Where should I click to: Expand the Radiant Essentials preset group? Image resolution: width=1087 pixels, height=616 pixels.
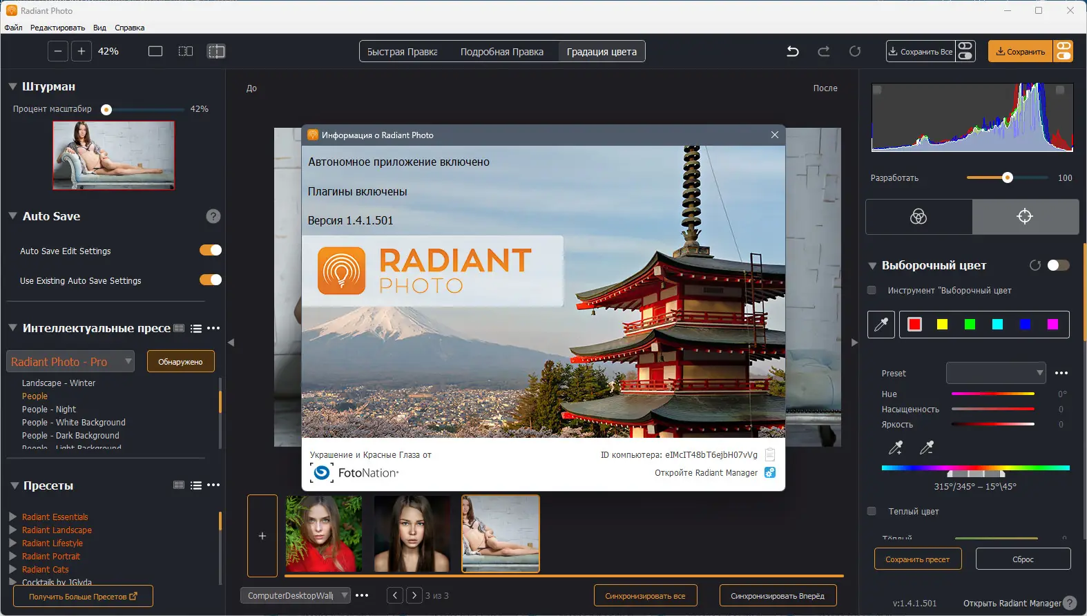coord(12,517)
